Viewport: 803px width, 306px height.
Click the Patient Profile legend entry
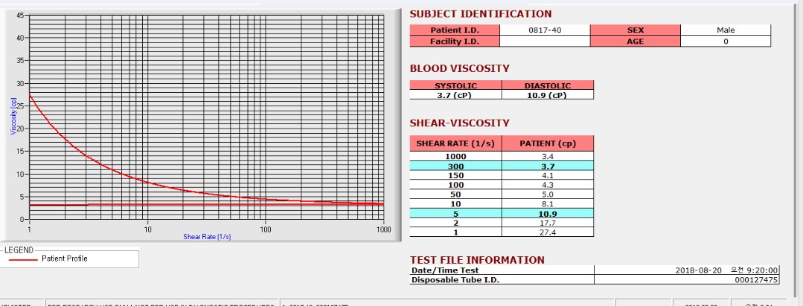pos(65,259)
